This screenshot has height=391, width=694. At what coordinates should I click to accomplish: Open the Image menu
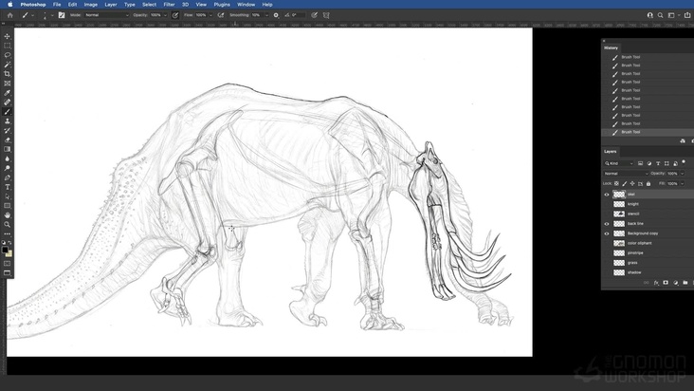point(91,5)
